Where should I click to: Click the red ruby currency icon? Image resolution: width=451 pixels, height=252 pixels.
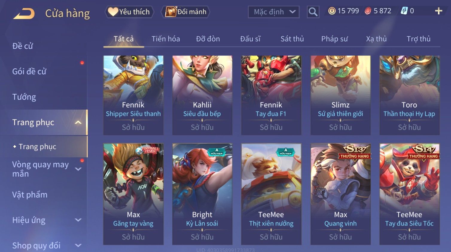click(368, 11)
